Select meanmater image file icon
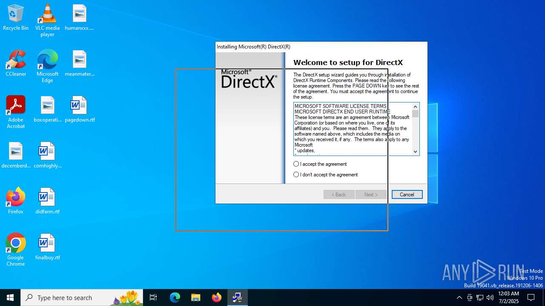 coord(79,64)
